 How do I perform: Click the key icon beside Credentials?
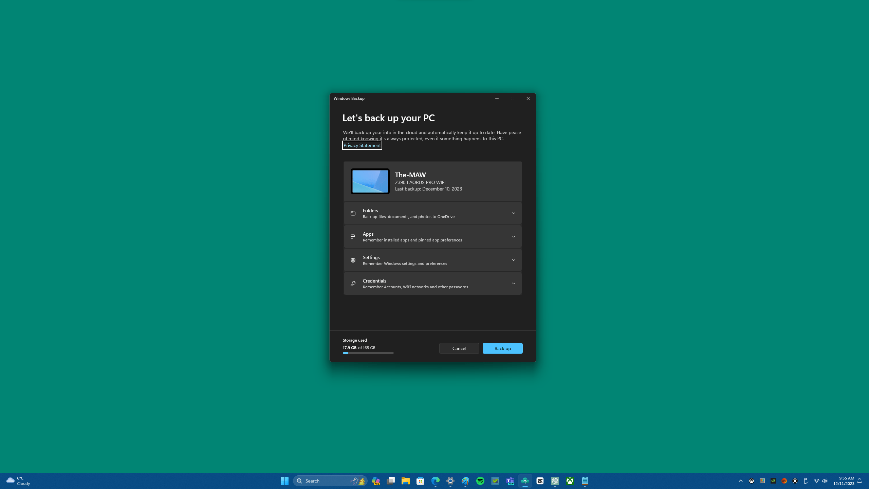353,283
